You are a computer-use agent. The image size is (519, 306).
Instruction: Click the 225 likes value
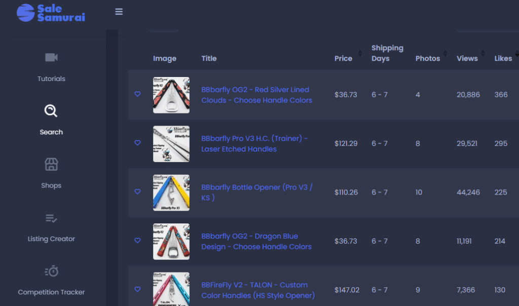pos(501,192)
